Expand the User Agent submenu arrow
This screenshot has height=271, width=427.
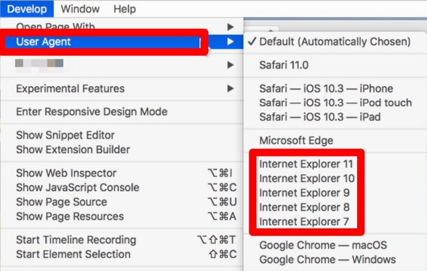pos(231,42)
